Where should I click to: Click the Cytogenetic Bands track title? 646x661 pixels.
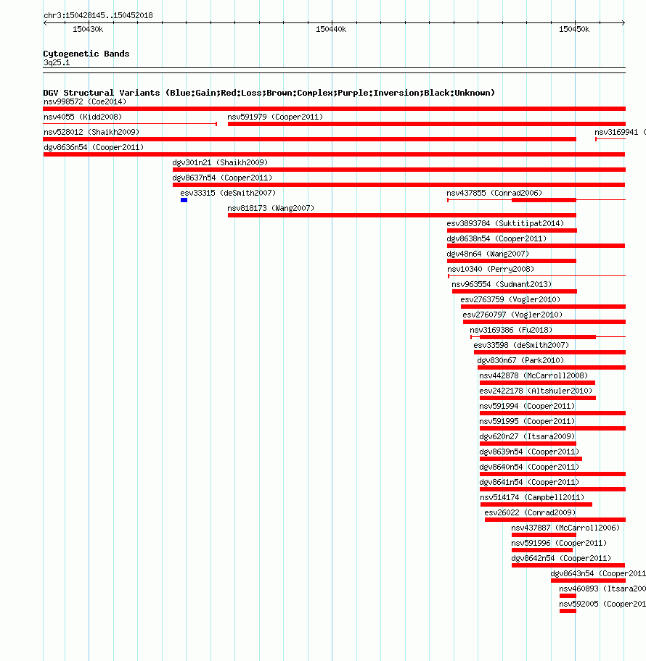tap(86, 54)
